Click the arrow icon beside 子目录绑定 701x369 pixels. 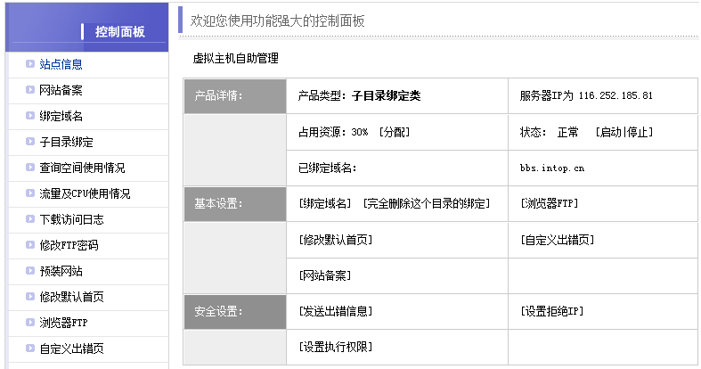coord(30,142)
